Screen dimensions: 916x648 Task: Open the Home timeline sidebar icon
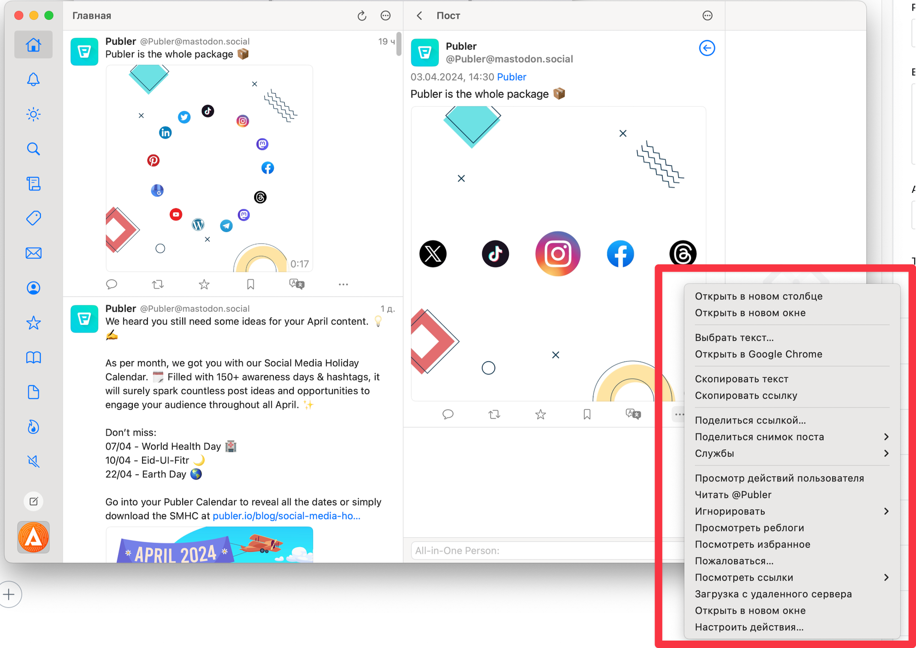coord(33,45)
